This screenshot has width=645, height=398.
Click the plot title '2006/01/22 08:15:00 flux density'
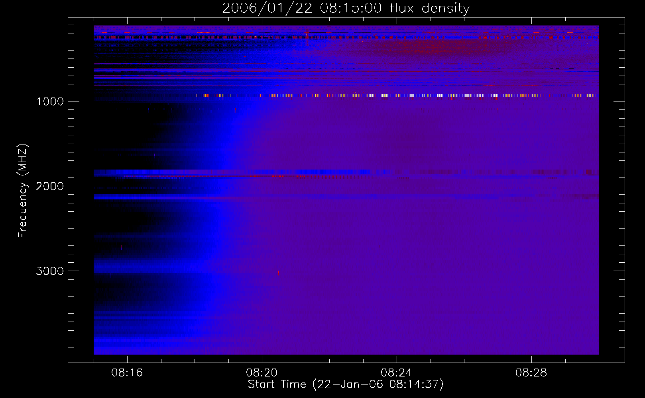346,8
